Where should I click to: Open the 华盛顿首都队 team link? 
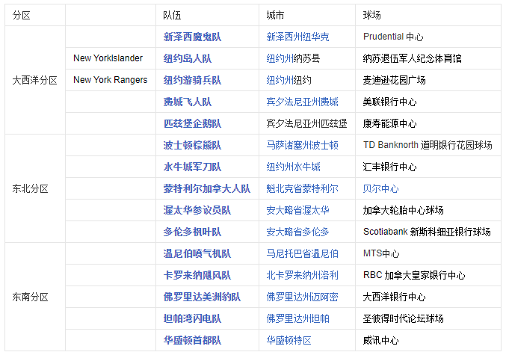(x=192, y=340)
